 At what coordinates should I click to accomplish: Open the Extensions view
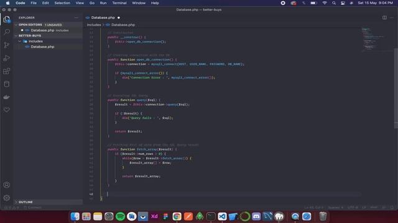coord(7,71)
